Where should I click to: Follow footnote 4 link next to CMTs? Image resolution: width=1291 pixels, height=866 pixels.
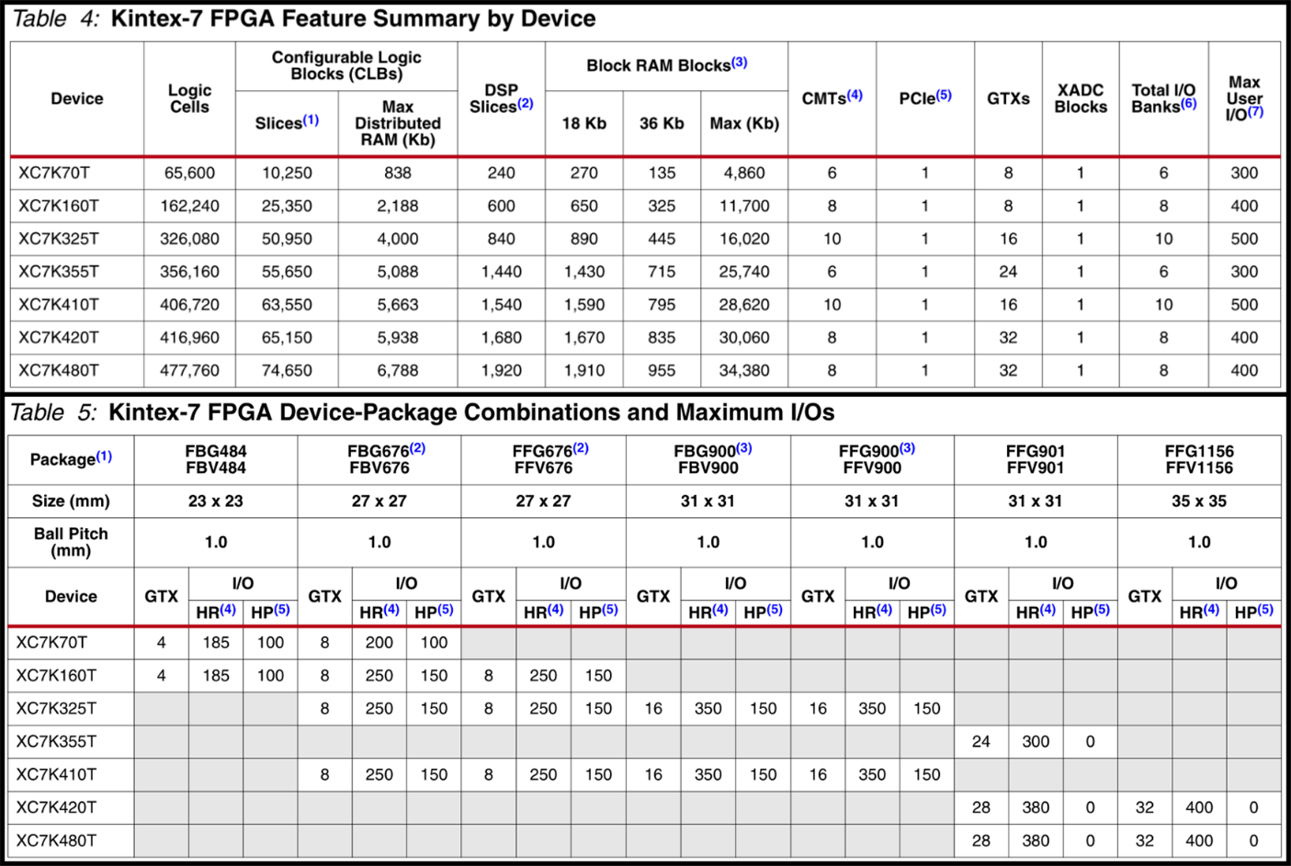(855, 95)
